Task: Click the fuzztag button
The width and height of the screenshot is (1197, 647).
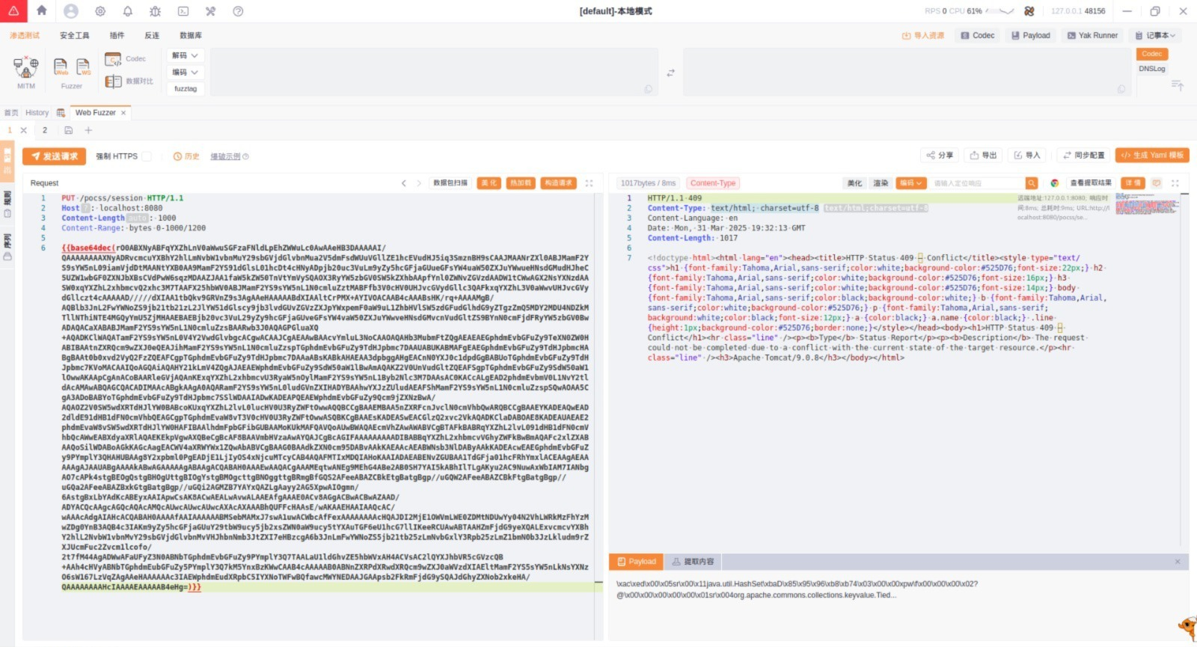Action: (186, 89)
